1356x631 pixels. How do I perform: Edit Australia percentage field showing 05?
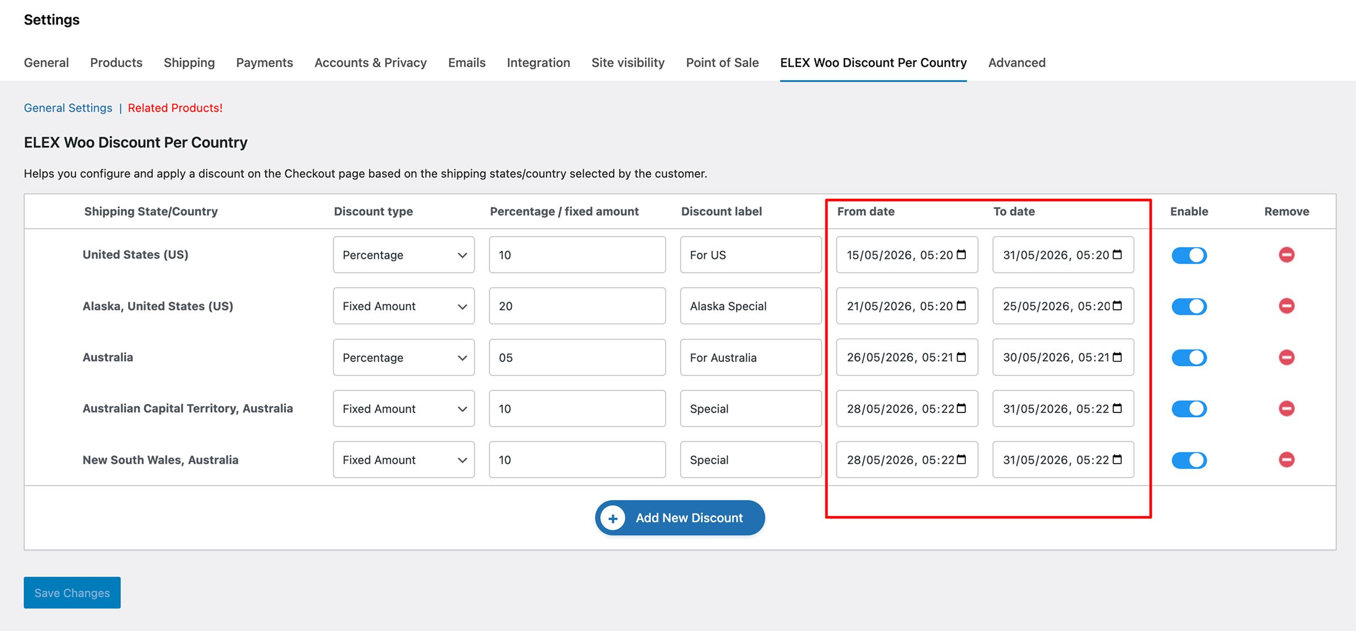click(577, 357)
